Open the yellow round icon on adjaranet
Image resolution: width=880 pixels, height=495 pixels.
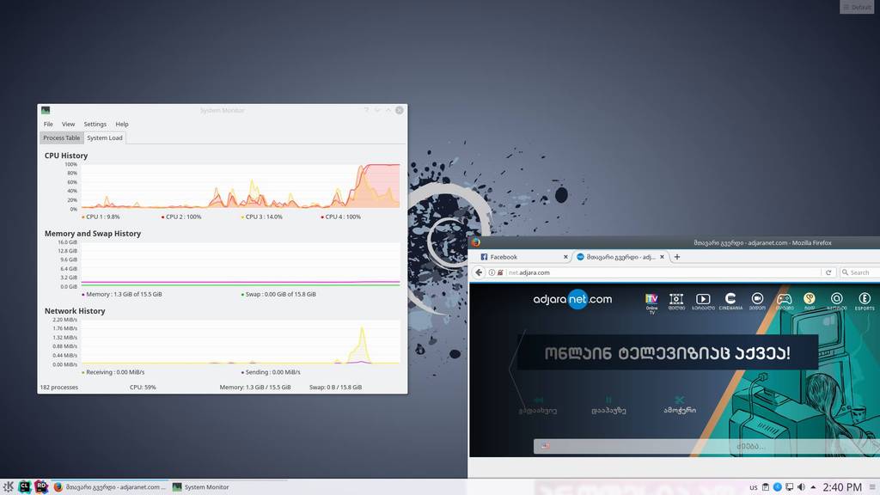point(810,302)
